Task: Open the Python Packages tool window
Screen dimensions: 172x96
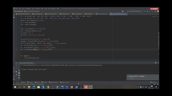Action: [53, 82]
